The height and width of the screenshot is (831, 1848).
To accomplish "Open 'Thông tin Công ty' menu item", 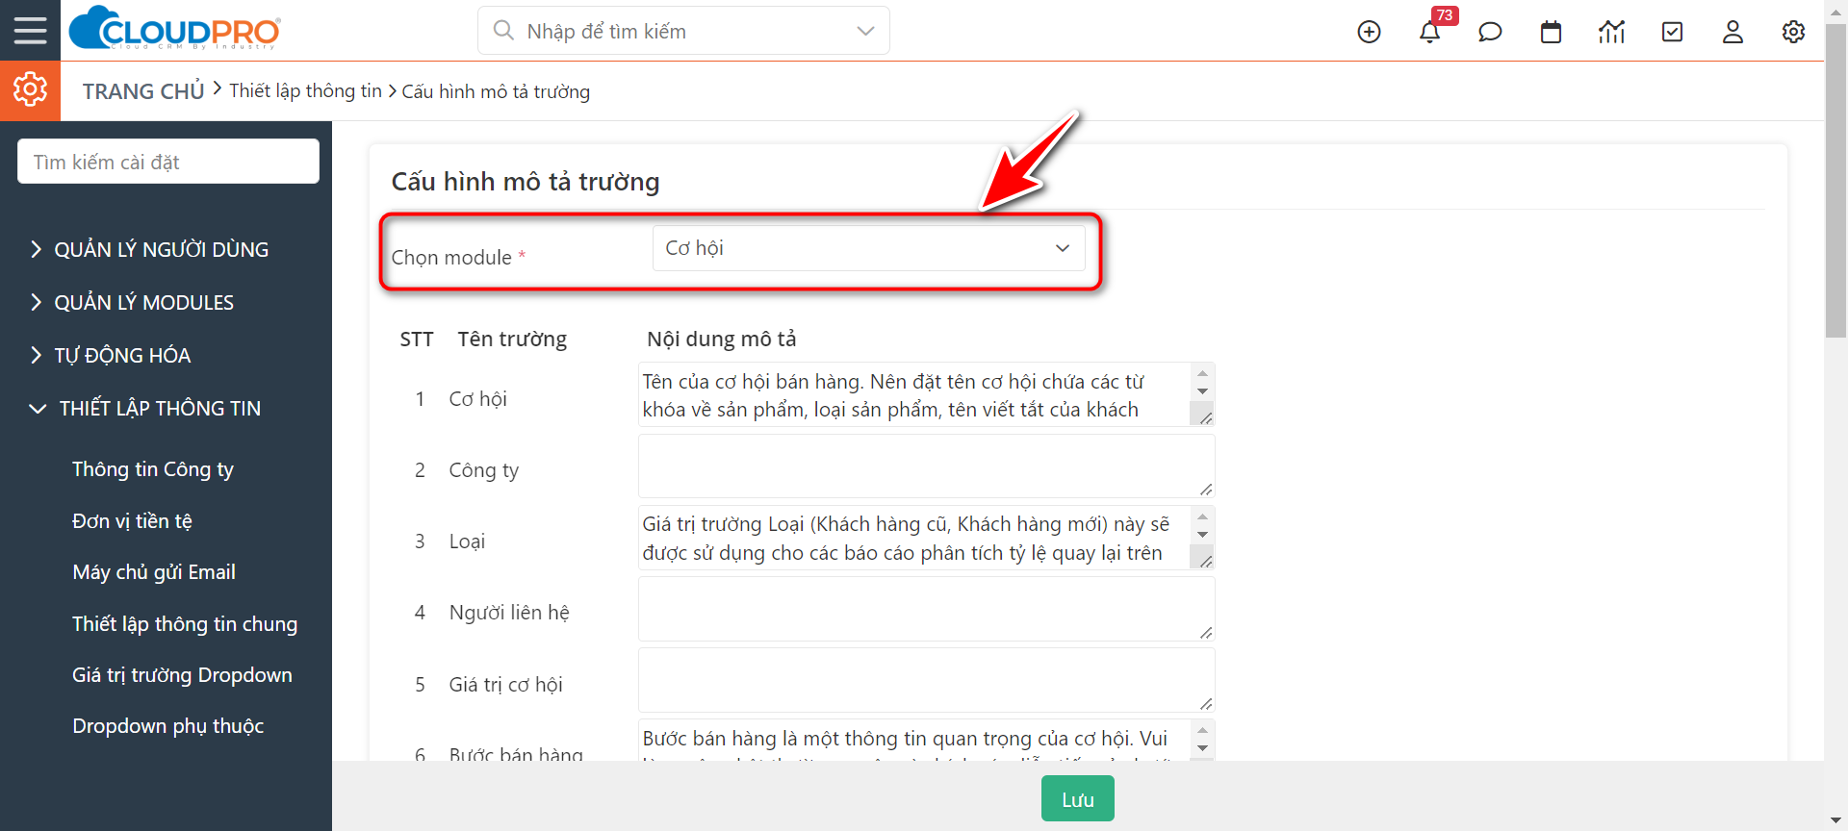I will click(x=153, y=468).
